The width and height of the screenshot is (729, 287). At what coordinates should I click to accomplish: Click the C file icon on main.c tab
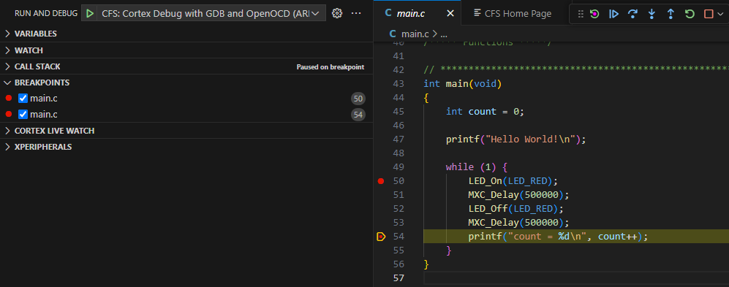click(x=388, y=13)
